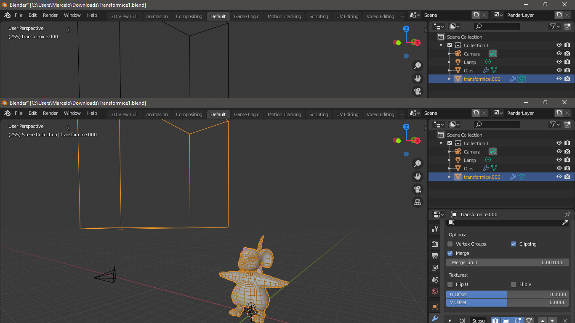Viewport: 575px width, 323px height.
Task: Expand the Camera item in front window outliner
Action: 450,151
